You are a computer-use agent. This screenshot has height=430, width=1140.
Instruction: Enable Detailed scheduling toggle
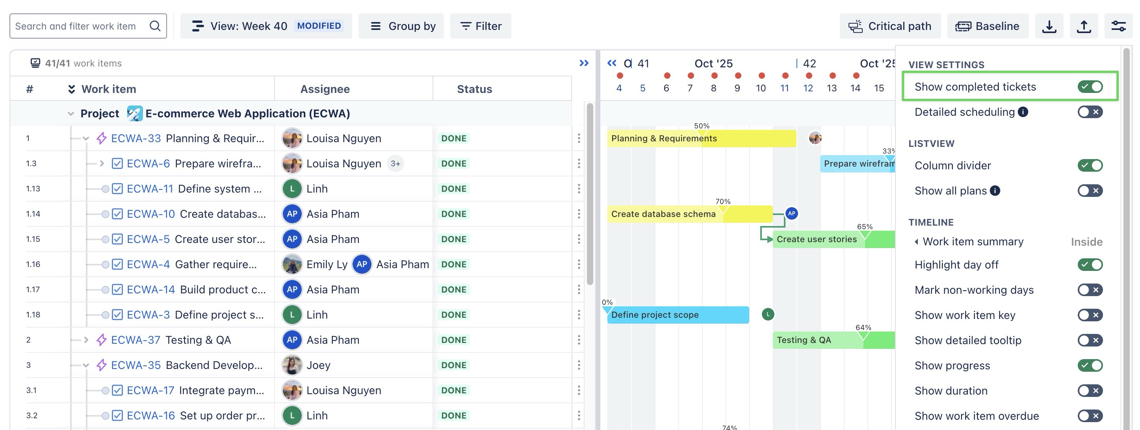click(1090, 112)
